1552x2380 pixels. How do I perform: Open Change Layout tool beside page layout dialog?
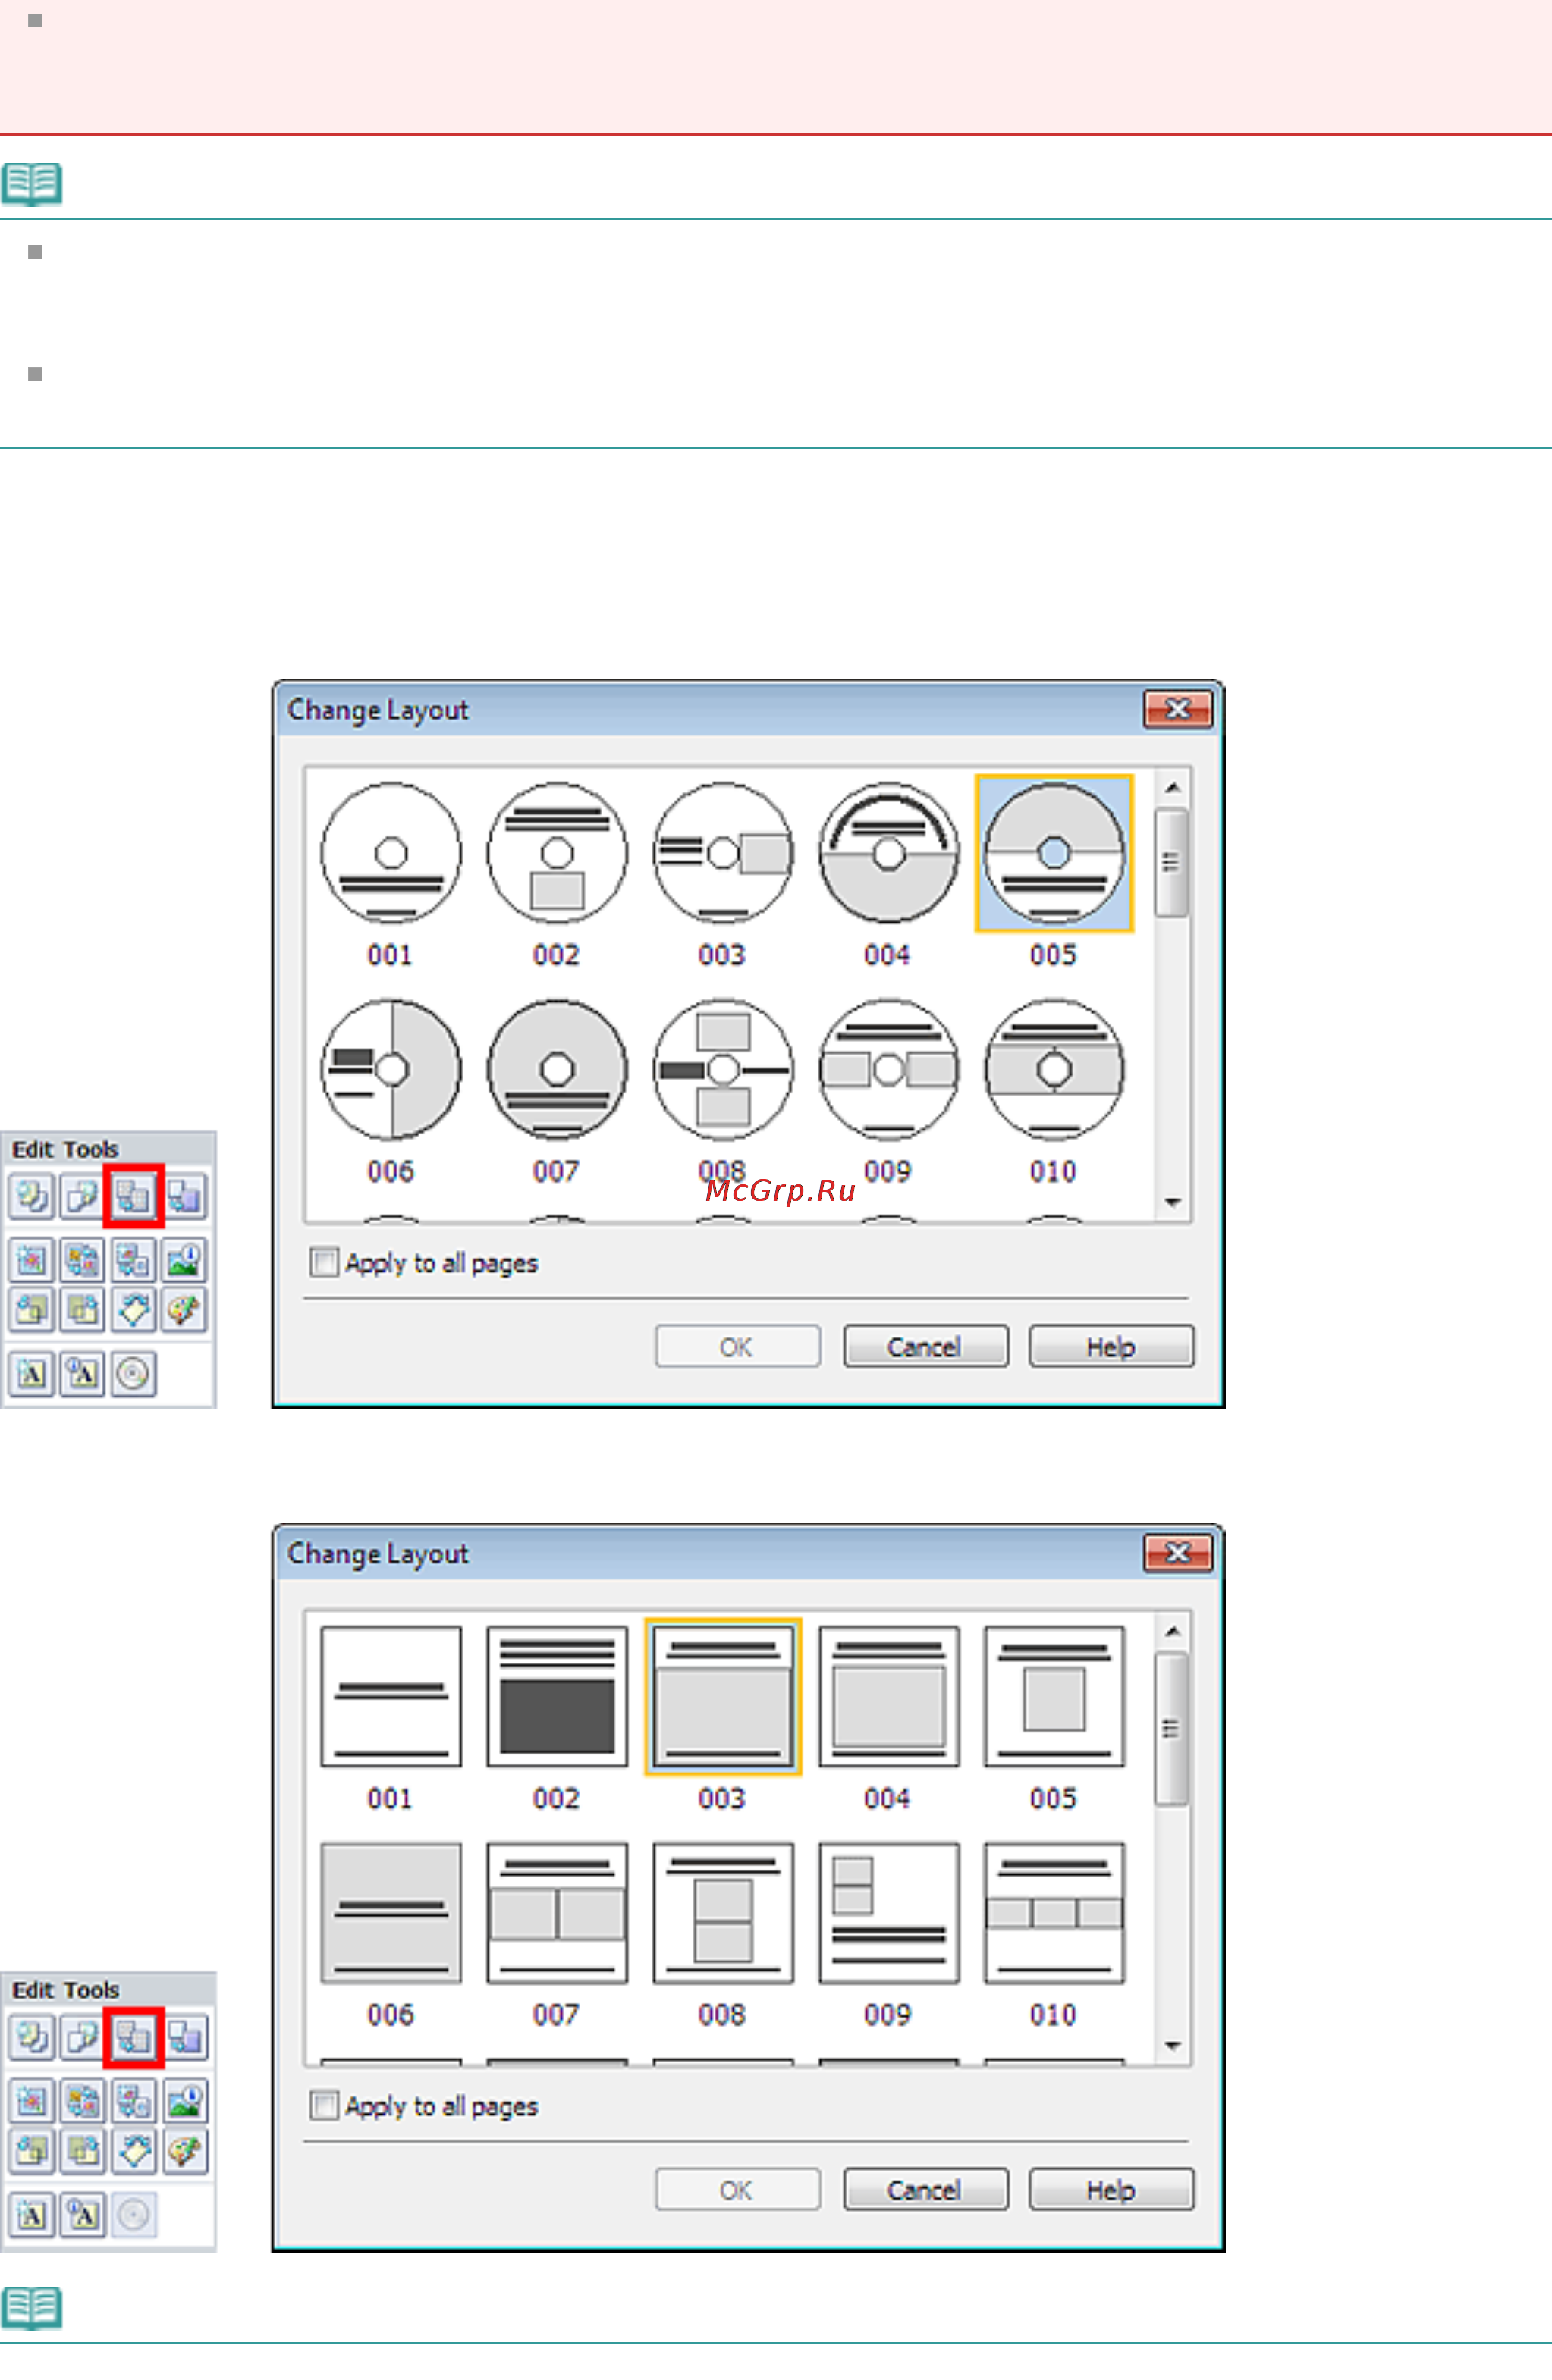coord(133,2037)
